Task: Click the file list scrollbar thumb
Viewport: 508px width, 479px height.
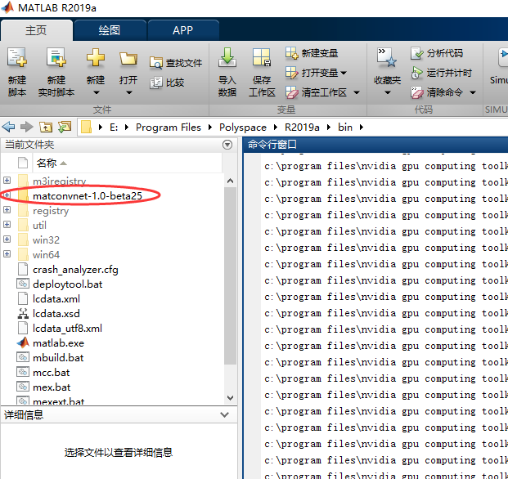Action: (x=231, y=275)
